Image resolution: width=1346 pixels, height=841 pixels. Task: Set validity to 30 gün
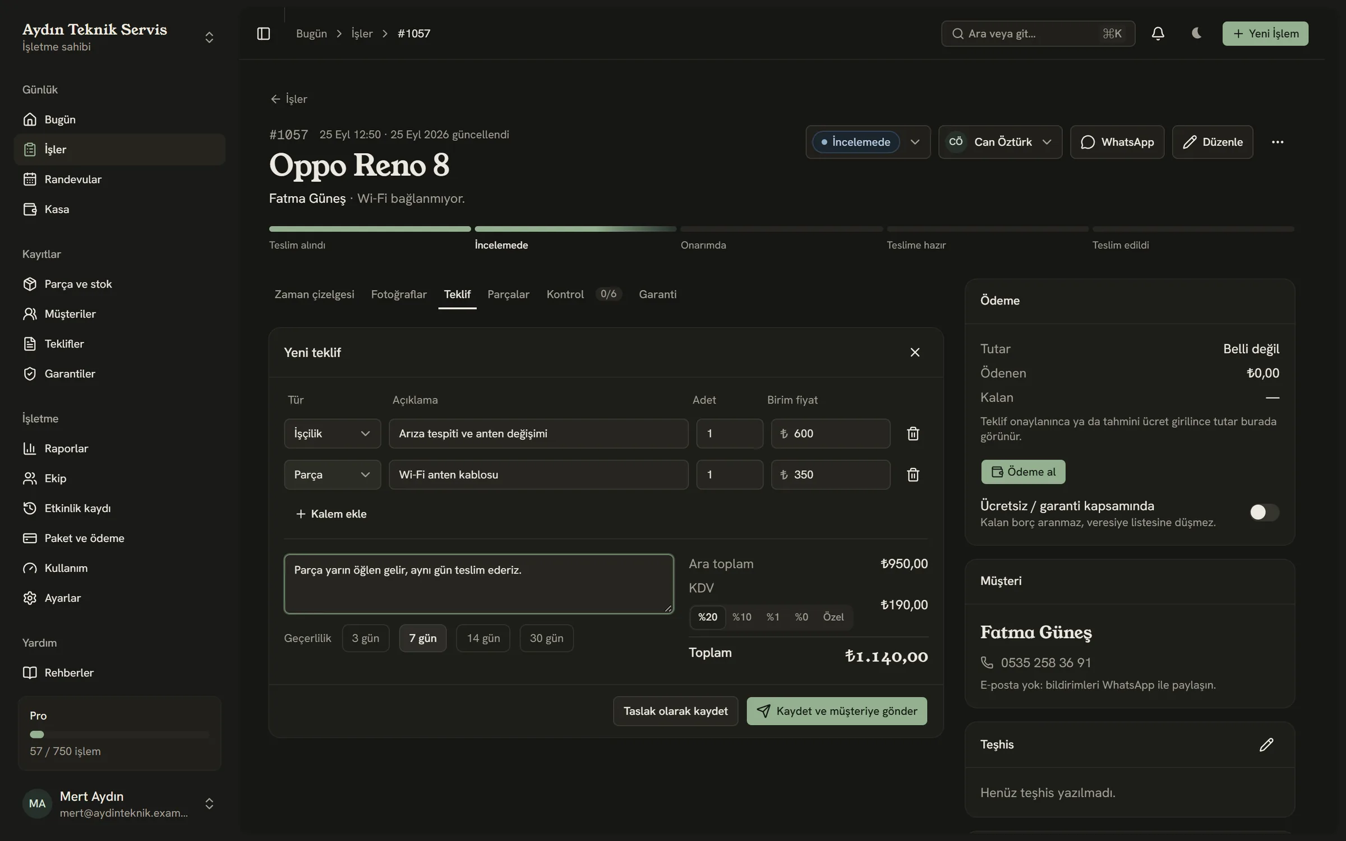[546, 638]
